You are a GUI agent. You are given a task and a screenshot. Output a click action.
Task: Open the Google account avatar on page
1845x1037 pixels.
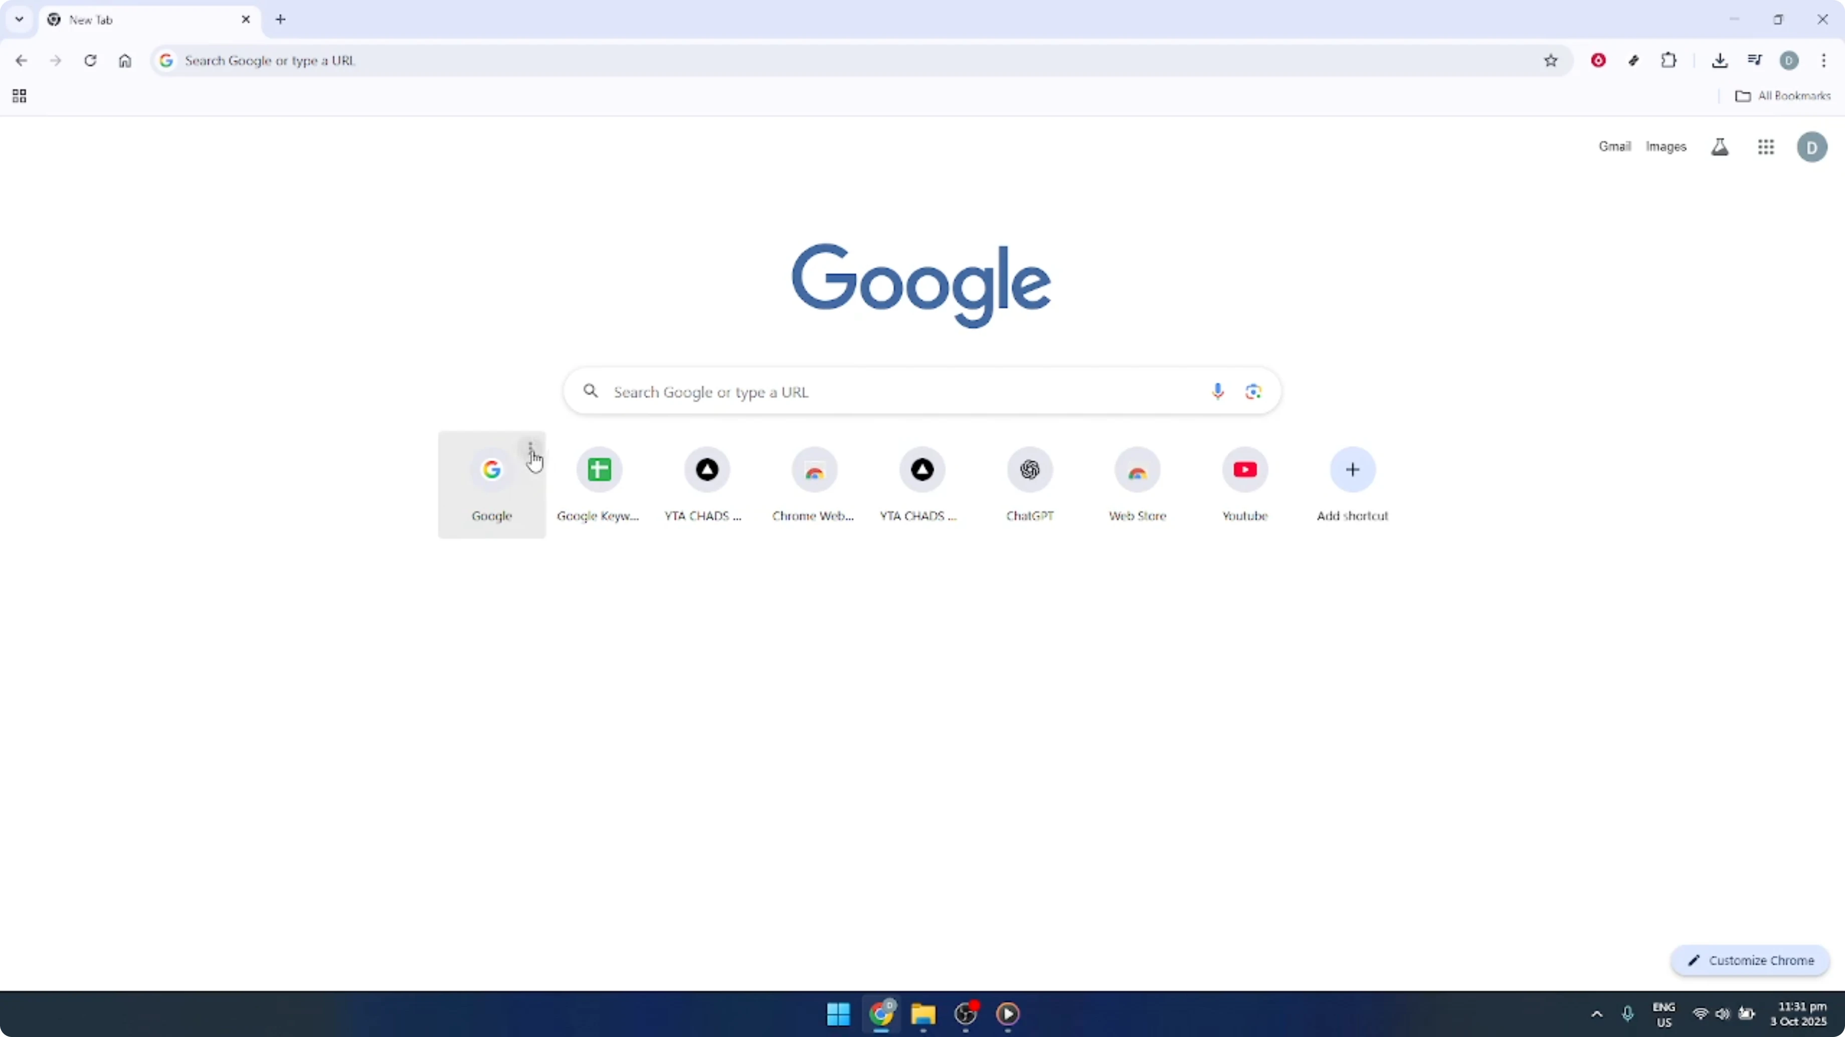(x=1812, y=147)
